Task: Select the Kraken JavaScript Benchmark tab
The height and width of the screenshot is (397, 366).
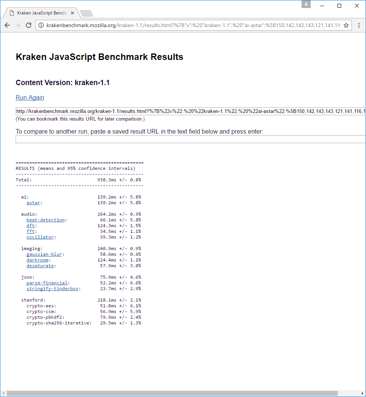Action: (x=42, y=13)
